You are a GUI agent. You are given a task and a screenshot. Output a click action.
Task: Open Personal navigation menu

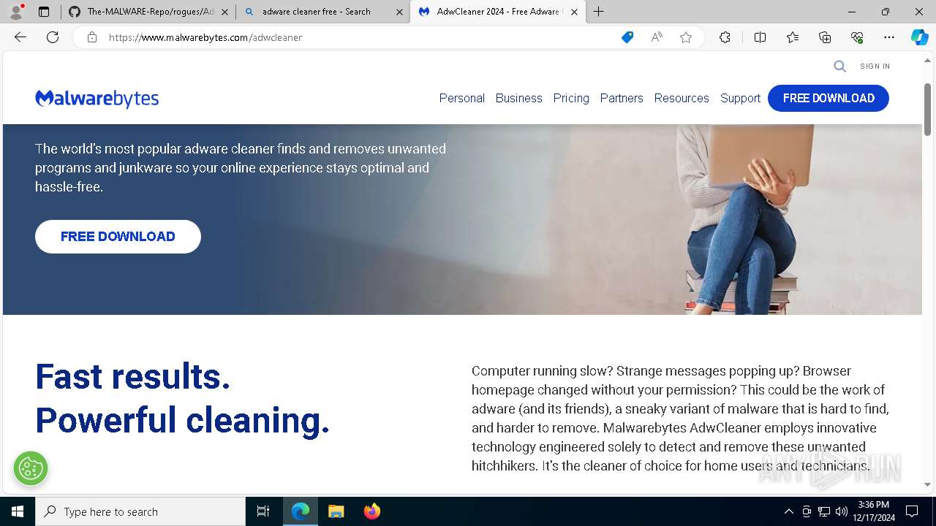click(462, 99)
